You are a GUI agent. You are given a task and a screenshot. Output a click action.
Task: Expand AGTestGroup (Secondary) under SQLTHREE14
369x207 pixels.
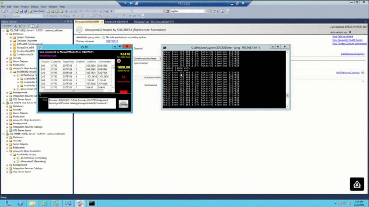click(14, 158)
